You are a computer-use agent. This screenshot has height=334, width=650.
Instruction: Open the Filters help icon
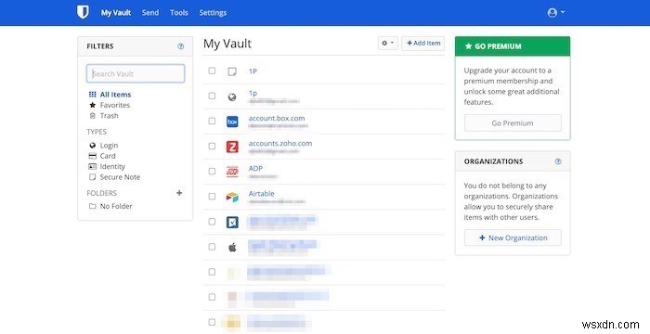(x=181, y=46)
